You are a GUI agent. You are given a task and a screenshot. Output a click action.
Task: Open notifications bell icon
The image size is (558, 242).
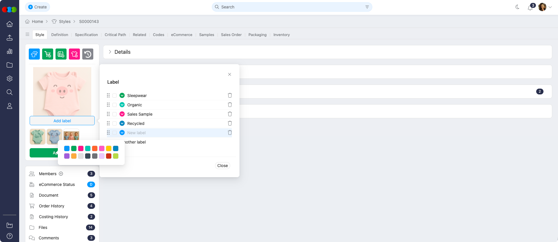530,8
